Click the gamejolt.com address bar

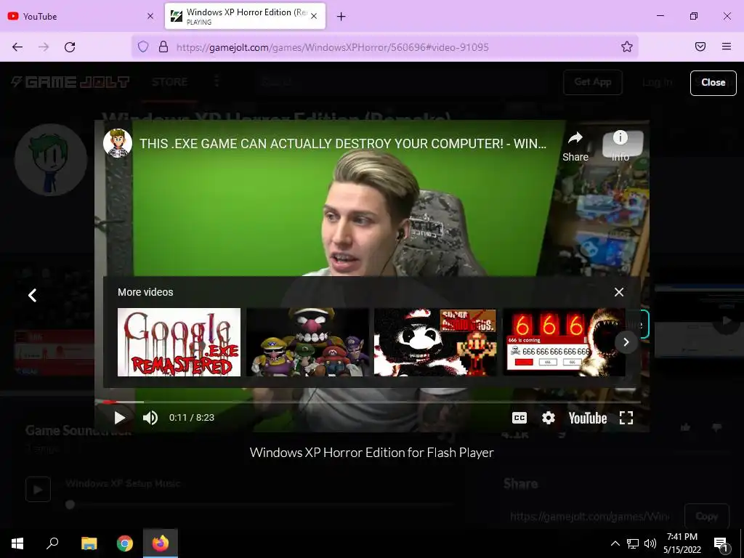(x=385, y=47)
